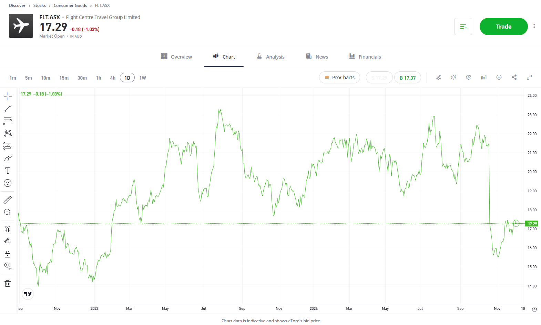Open the three-dot more options menu

point(534,26)
